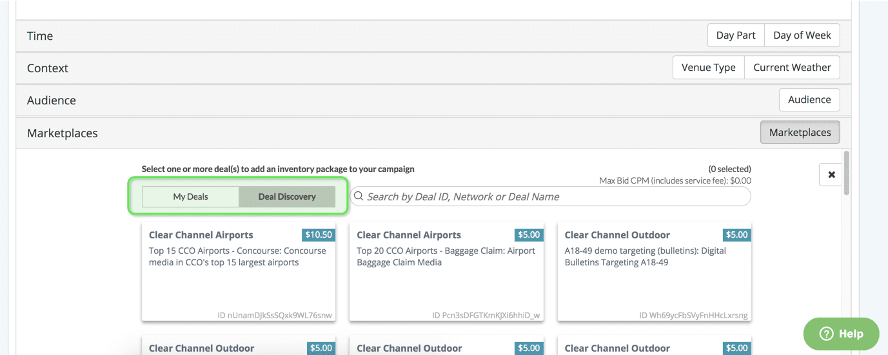Open the Help chat widget
This screenshot has width=888, height=355.
[x=841, y=334]
